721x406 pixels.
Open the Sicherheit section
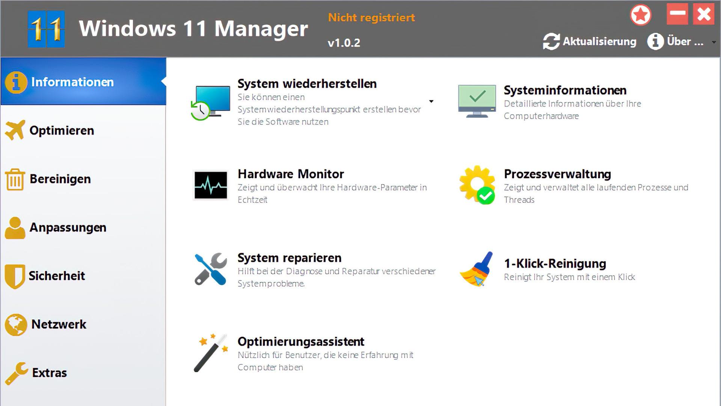coord(83,276)
